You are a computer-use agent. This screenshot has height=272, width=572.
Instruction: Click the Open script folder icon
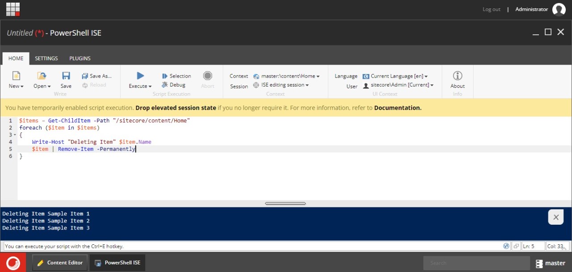tap(42, 76)
